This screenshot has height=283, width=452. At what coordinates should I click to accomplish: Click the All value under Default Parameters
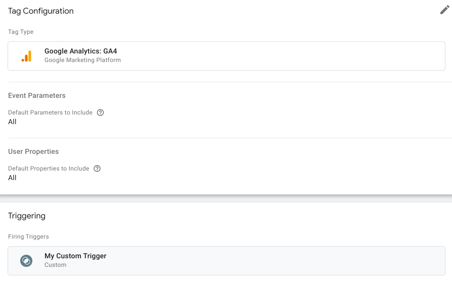[12, 122]
